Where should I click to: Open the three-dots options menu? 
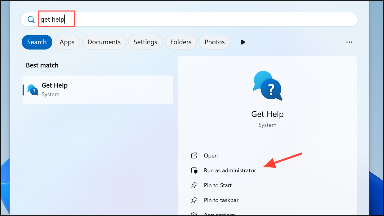tap(349, 42)
